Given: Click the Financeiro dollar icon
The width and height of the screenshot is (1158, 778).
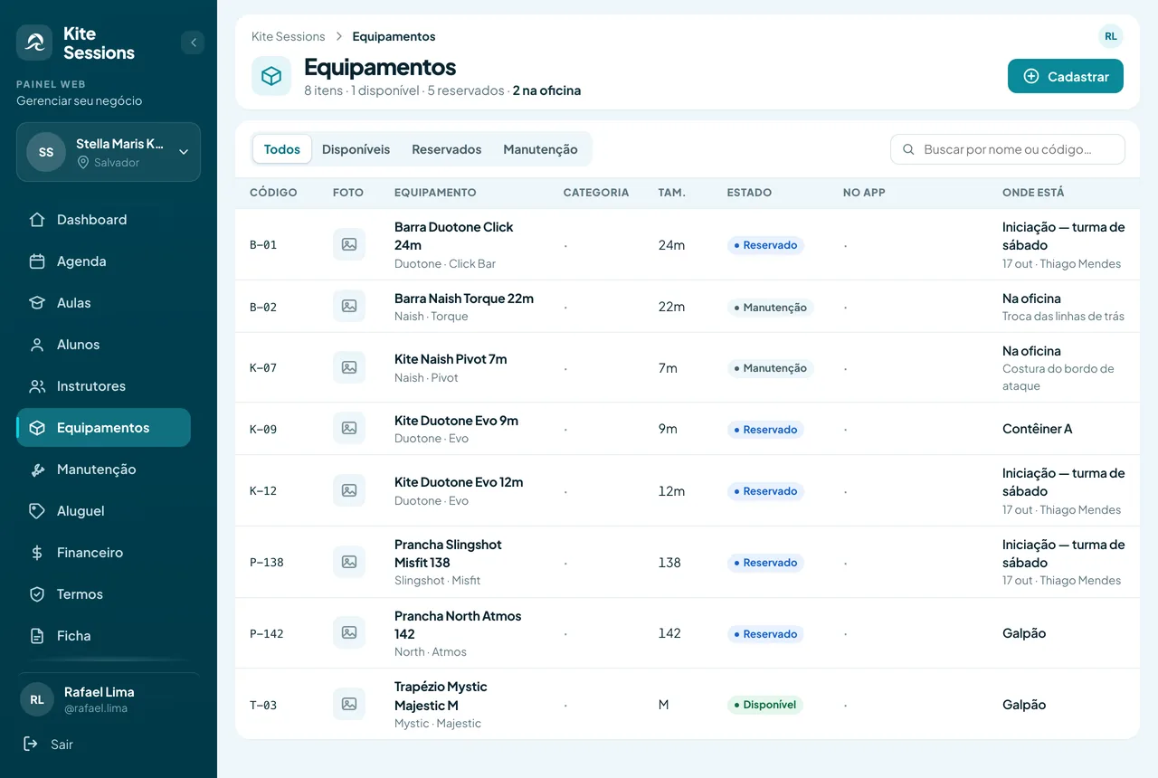Looking at the screenshot, I should click(37, 553).
